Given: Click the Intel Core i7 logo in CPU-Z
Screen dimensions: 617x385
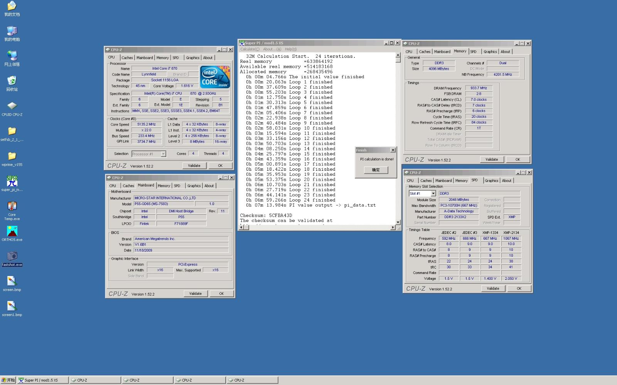Looking at the screenshot, I should tap(215, 77).
